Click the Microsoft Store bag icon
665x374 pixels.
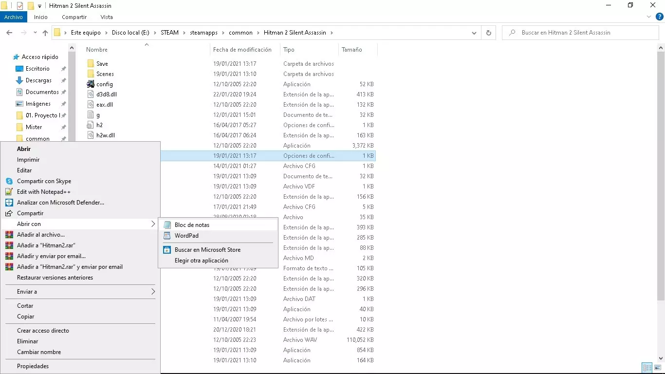point(167,250)
